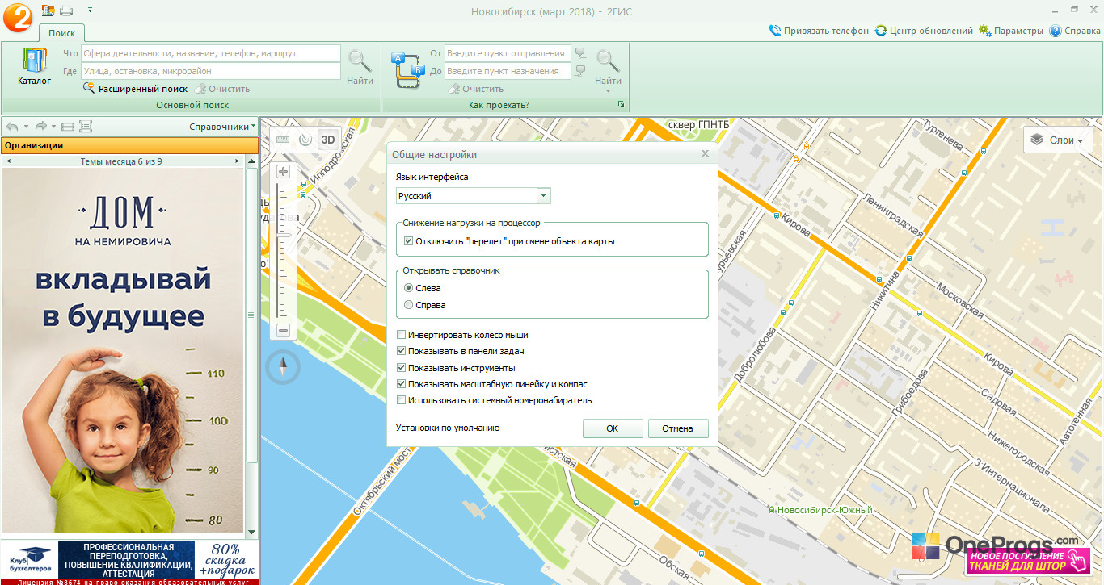Screen dimensions: 1104x585
Task: Click the A-B route icon
Action: tap(408, 69)
